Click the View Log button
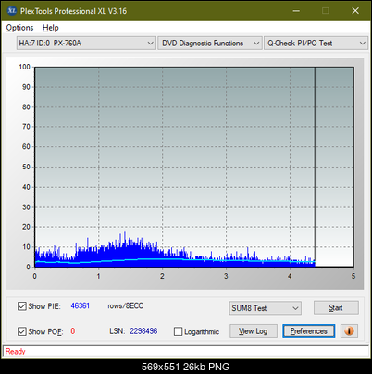This screenshot has width=372, height=374. (254, 331)
